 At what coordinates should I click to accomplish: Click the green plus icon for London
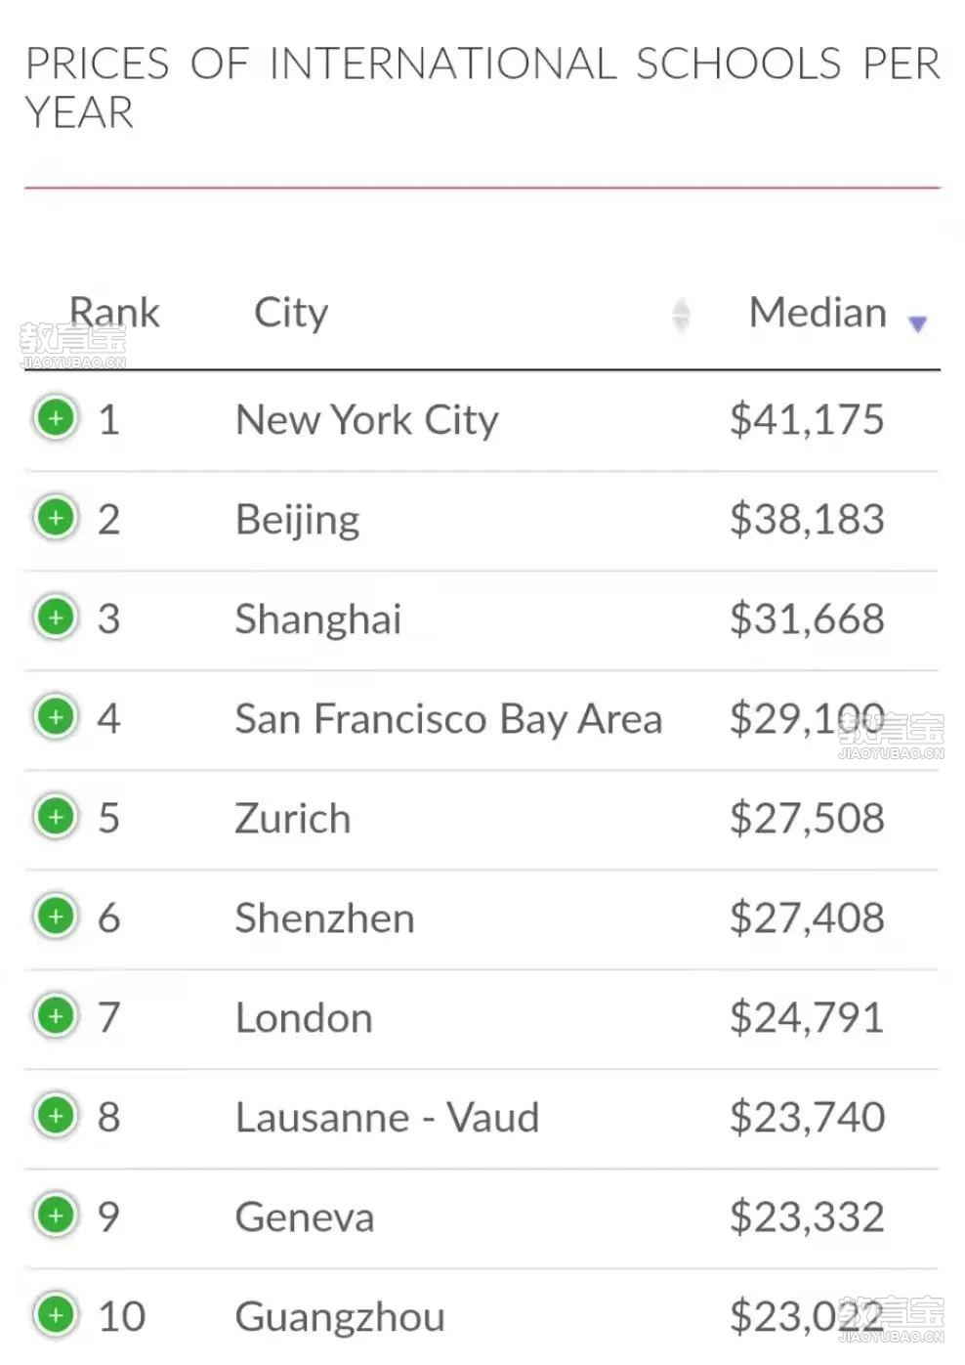56,1016
